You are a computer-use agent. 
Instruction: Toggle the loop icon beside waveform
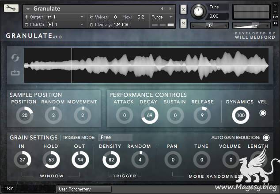click(15, 73)
